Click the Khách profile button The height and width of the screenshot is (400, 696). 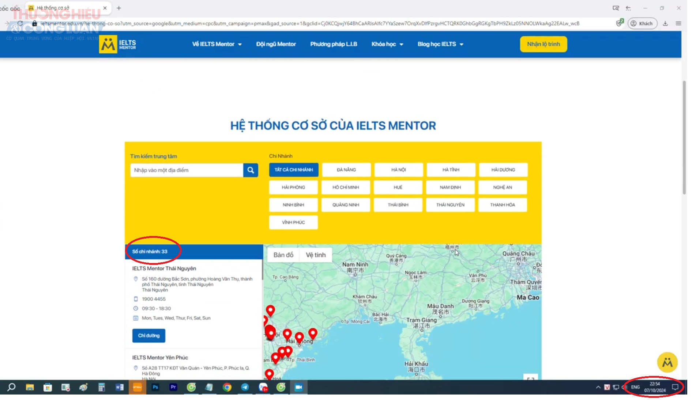click(642, 23)
